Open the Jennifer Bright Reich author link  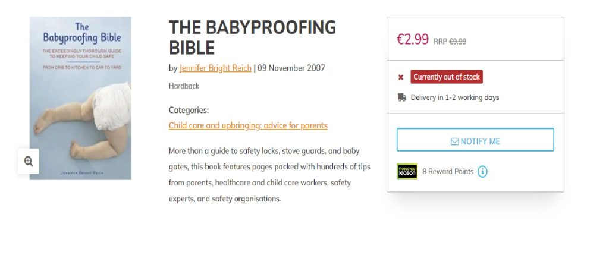pos(215,68)
